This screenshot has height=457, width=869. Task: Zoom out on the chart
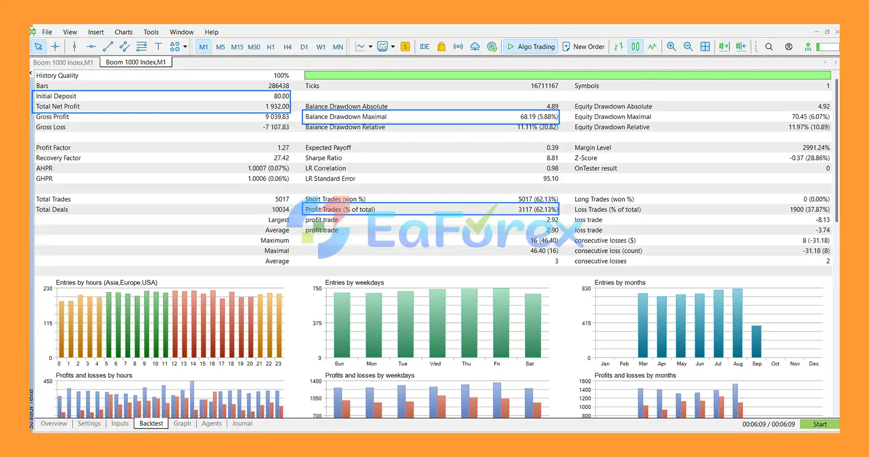(688, 46)
